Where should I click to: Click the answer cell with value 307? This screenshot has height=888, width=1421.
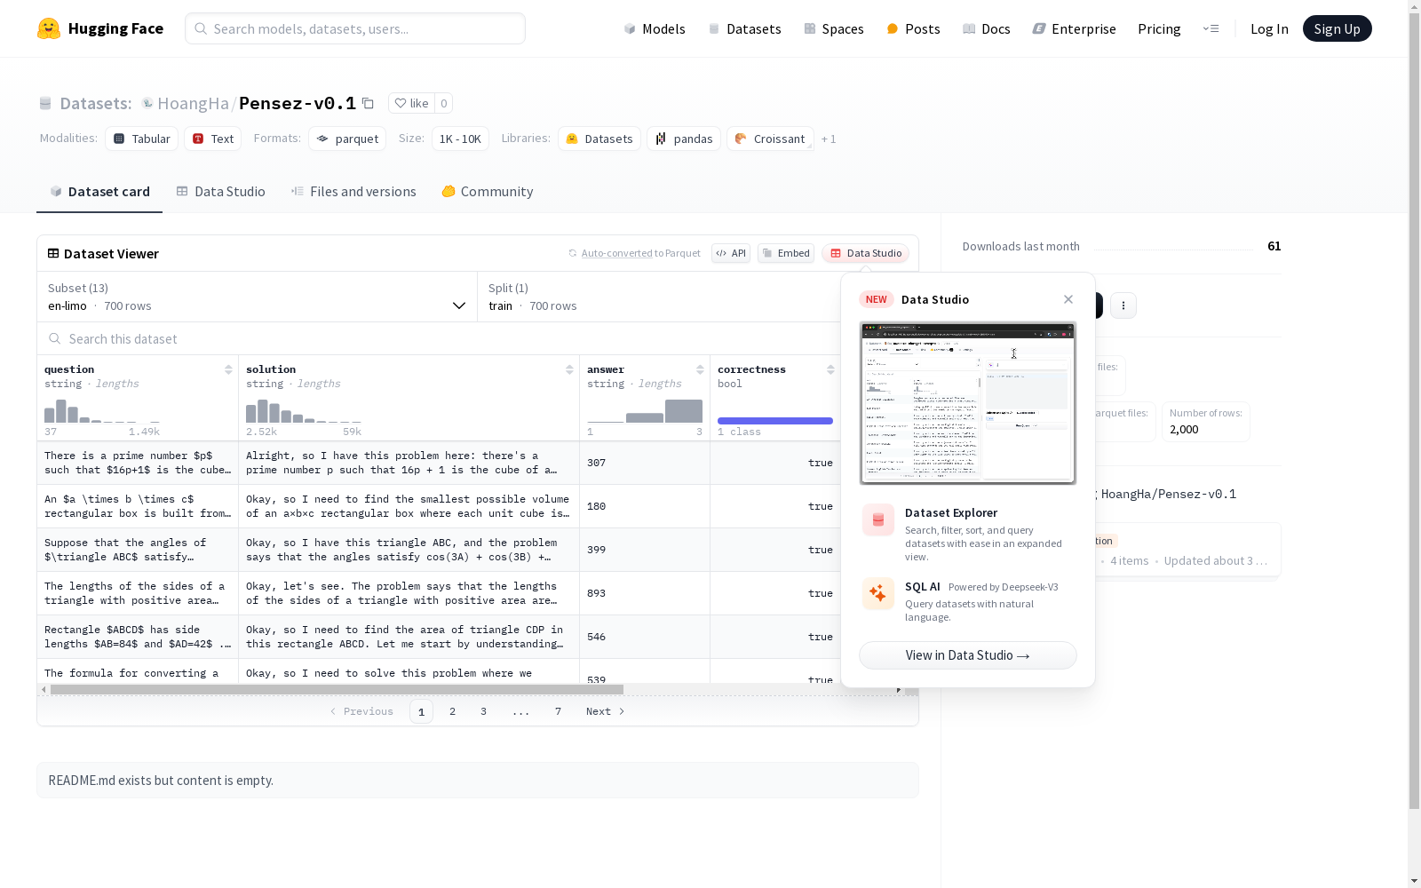tap(645, 463)
